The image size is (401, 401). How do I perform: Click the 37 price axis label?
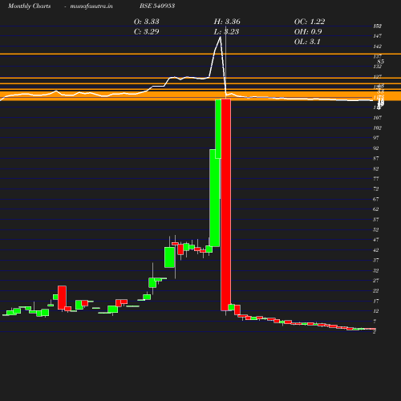coord(376,260)
